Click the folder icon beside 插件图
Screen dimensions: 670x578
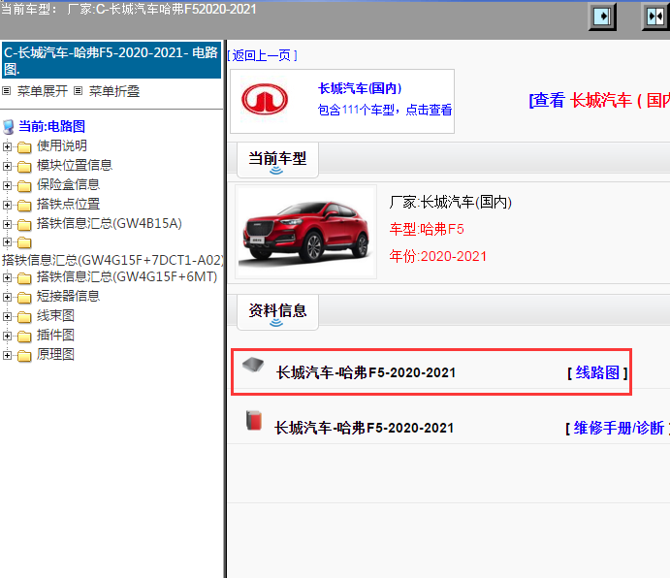tap(24, 336)
